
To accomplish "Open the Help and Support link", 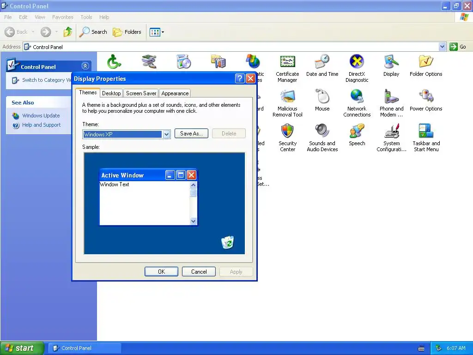I will click(x=41, y=125).
